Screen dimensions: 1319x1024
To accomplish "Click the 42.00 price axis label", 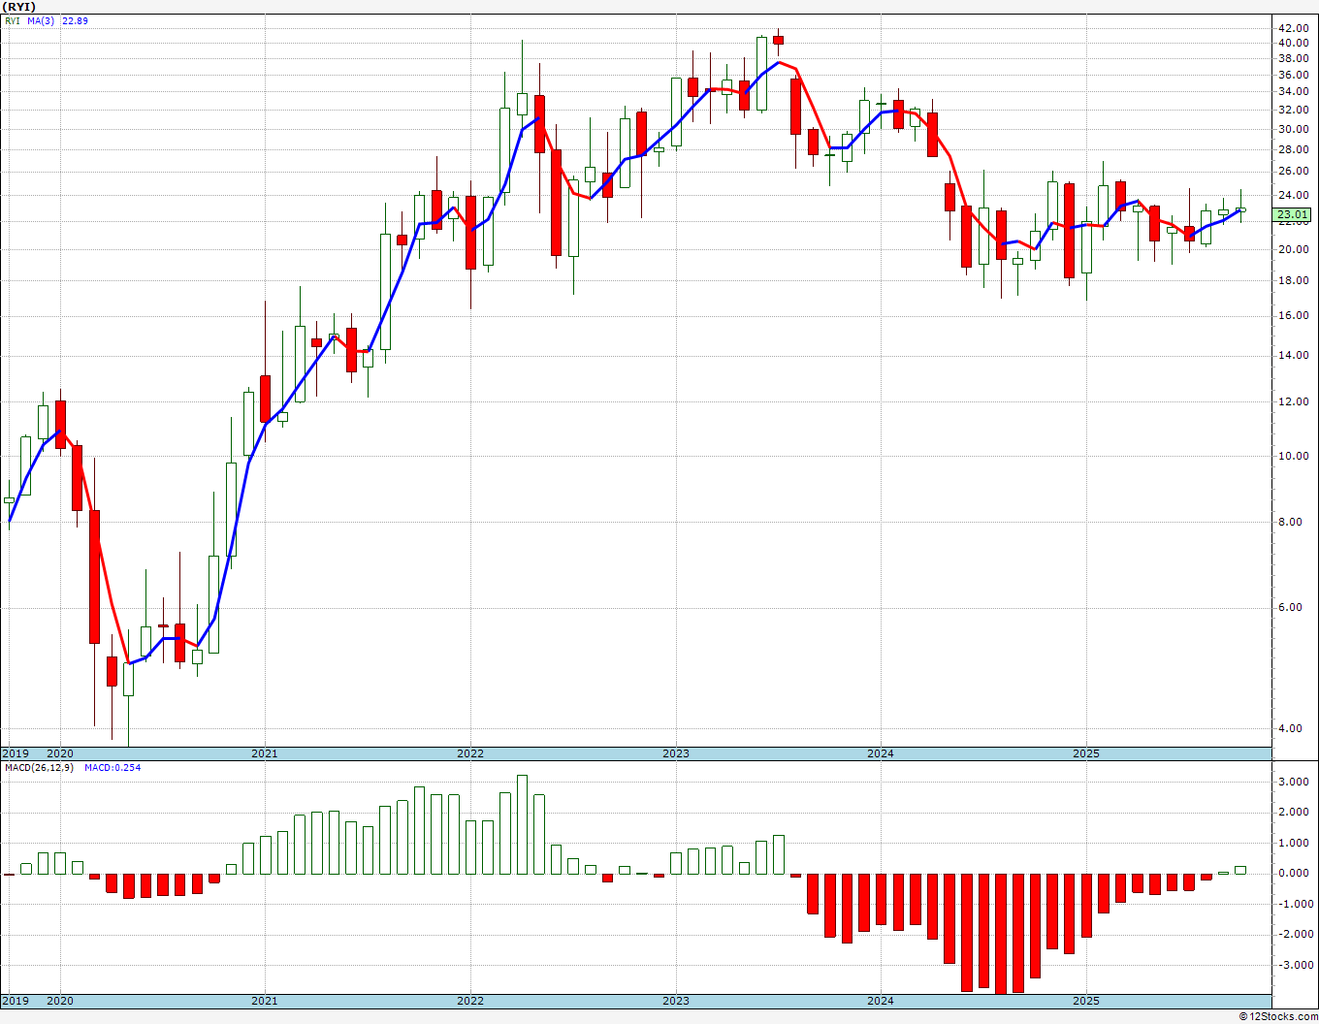I will (x=1293, y=28).
